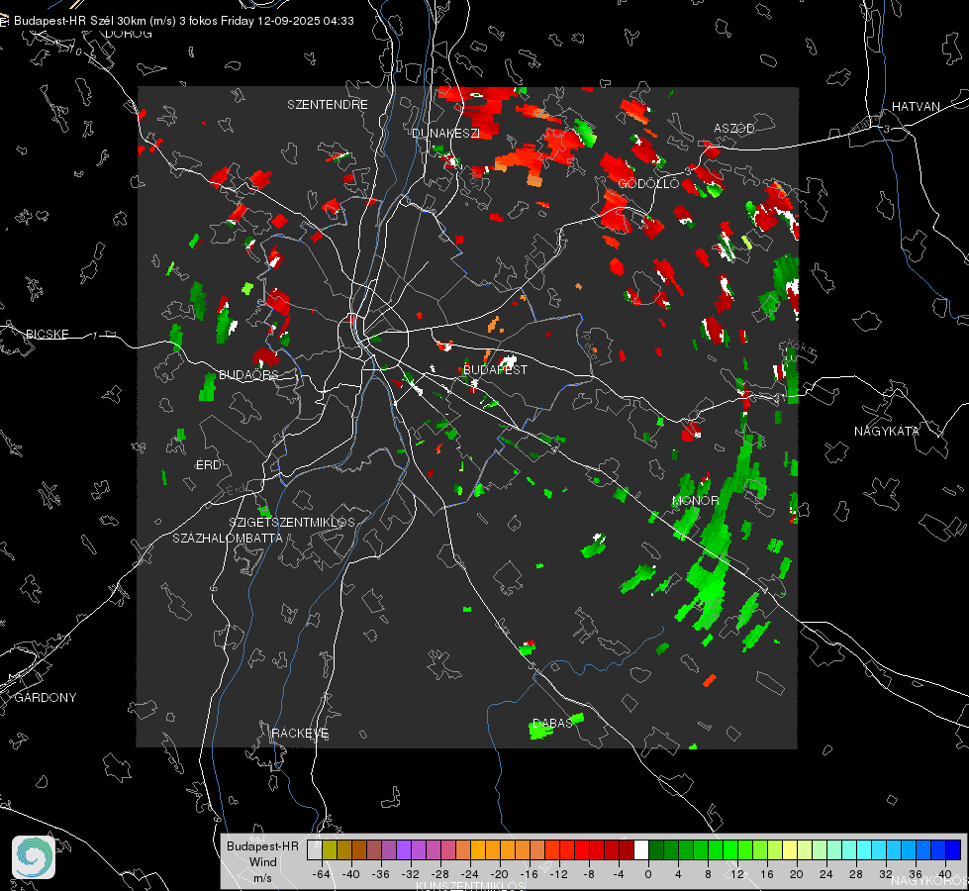969x891 pixels.
Task: Click the SZENTENDRE label on the map
Action: (x=328, y=105)
